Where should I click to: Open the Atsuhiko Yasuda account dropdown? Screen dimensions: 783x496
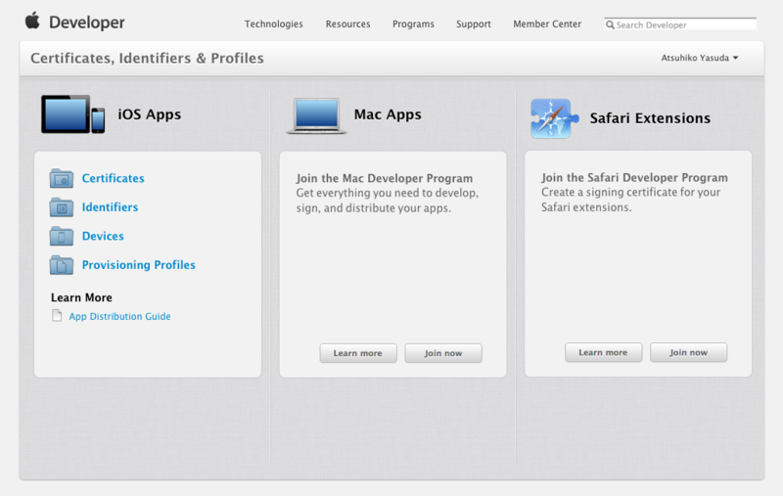(700, 58)
